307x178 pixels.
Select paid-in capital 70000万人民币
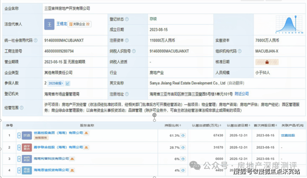point(267,41)
